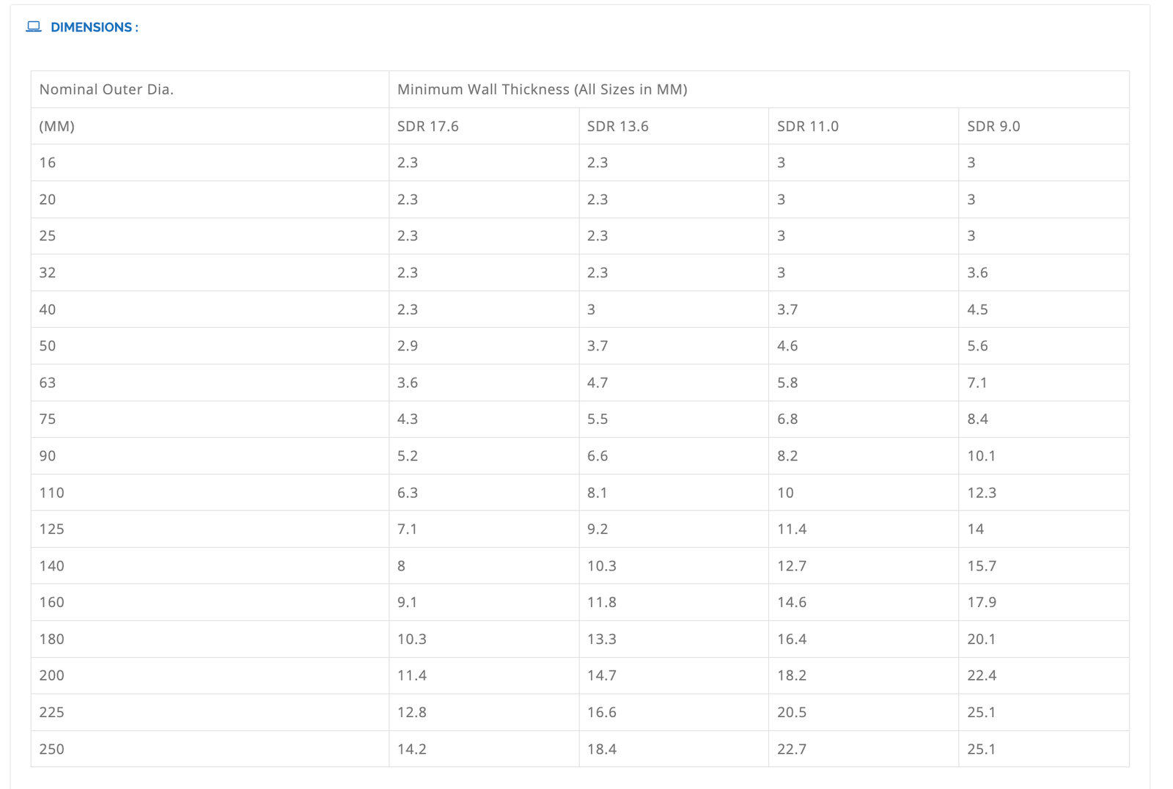Click the SDR 9.0 column header
The image size is (1173, 789).
click(993, 126)
